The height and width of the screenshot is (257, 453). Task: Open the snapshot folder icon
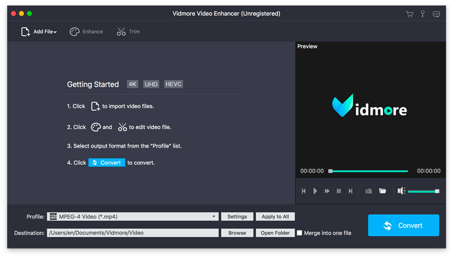click(x=383, y=191)
